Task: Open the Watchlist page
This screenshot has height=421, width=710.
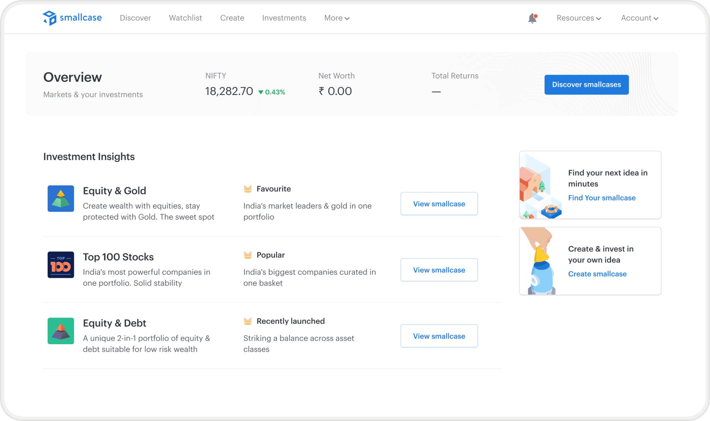Action: pyautogui.click(x=185, y=18)
